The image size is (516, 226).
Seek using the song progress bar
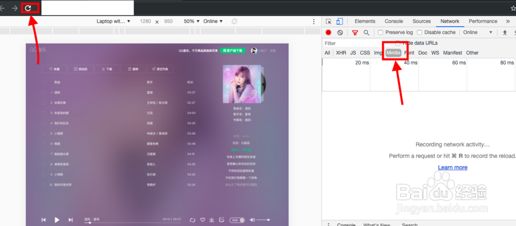pyautogui.click(x=133, y=223)
